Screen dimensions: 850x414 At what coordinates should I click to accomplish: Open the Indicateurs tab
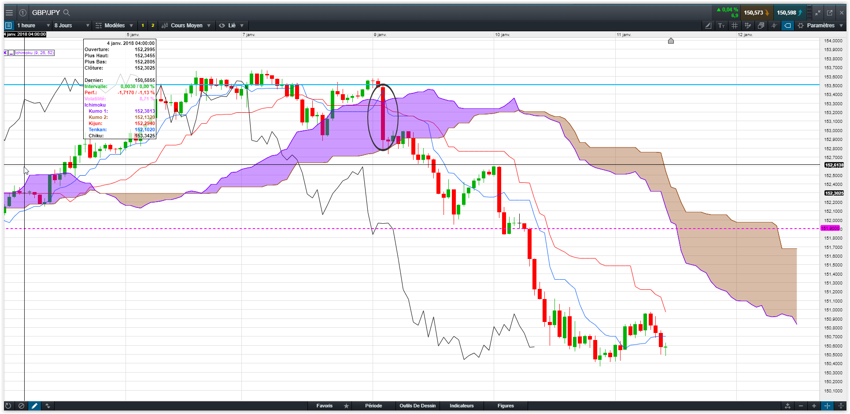(462, 406)
